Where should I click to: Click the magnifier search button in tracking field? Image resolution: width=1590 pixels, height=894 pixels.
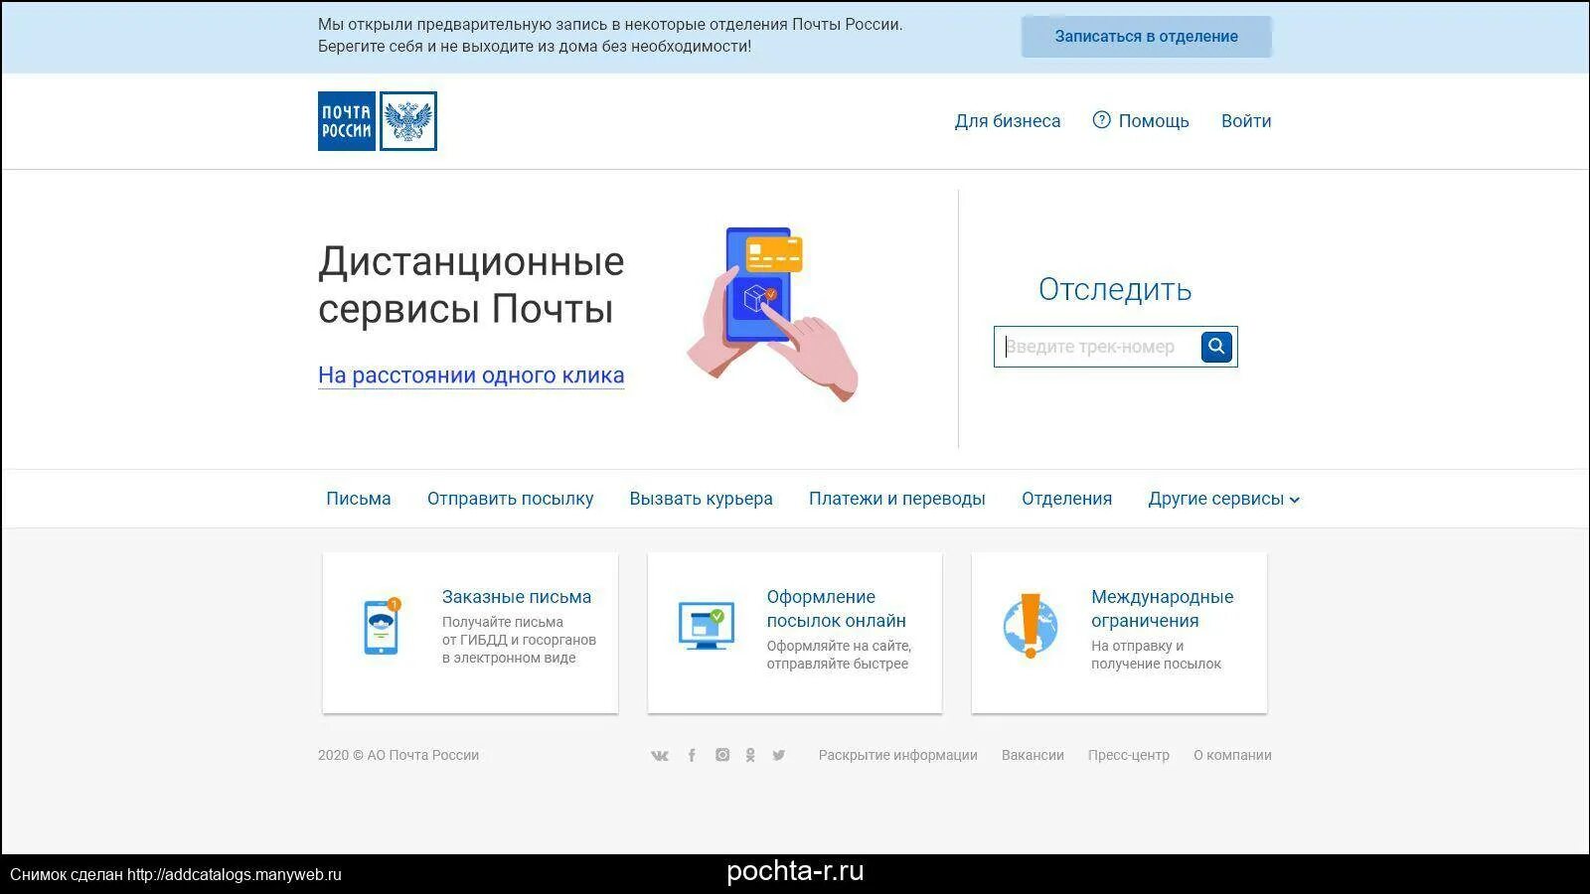tap(1216, 347)
